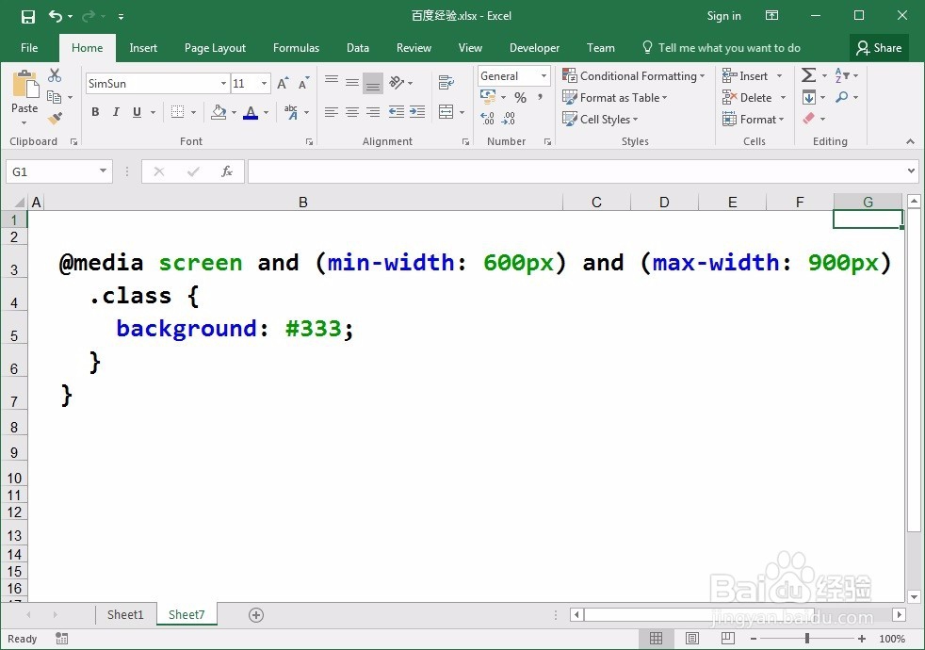Open the Sheet1 tab

[125, 614]
